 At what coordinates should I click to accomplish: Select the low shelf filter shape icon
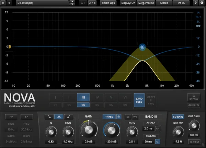click(49, 117)
